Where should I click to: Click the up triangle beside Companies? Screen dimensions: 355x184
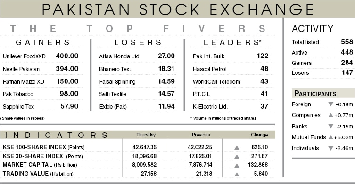point(331,115)
